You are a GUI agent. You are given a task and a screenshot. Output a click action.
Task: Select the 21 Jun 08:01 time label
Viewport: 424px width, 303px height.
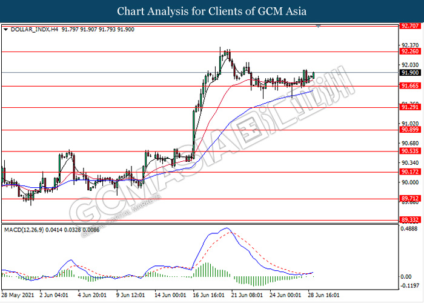247,295
